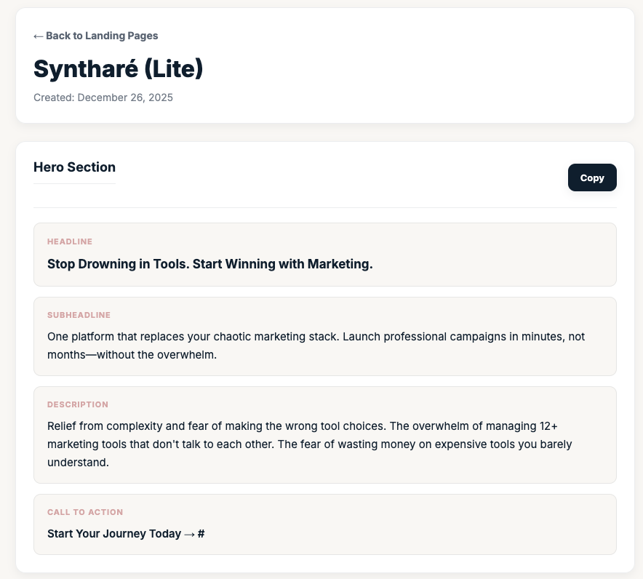Viewport: 643px width, 579px height.
Task: Follow the Start Your Journey Today link
Action: [x=114, y=533]
